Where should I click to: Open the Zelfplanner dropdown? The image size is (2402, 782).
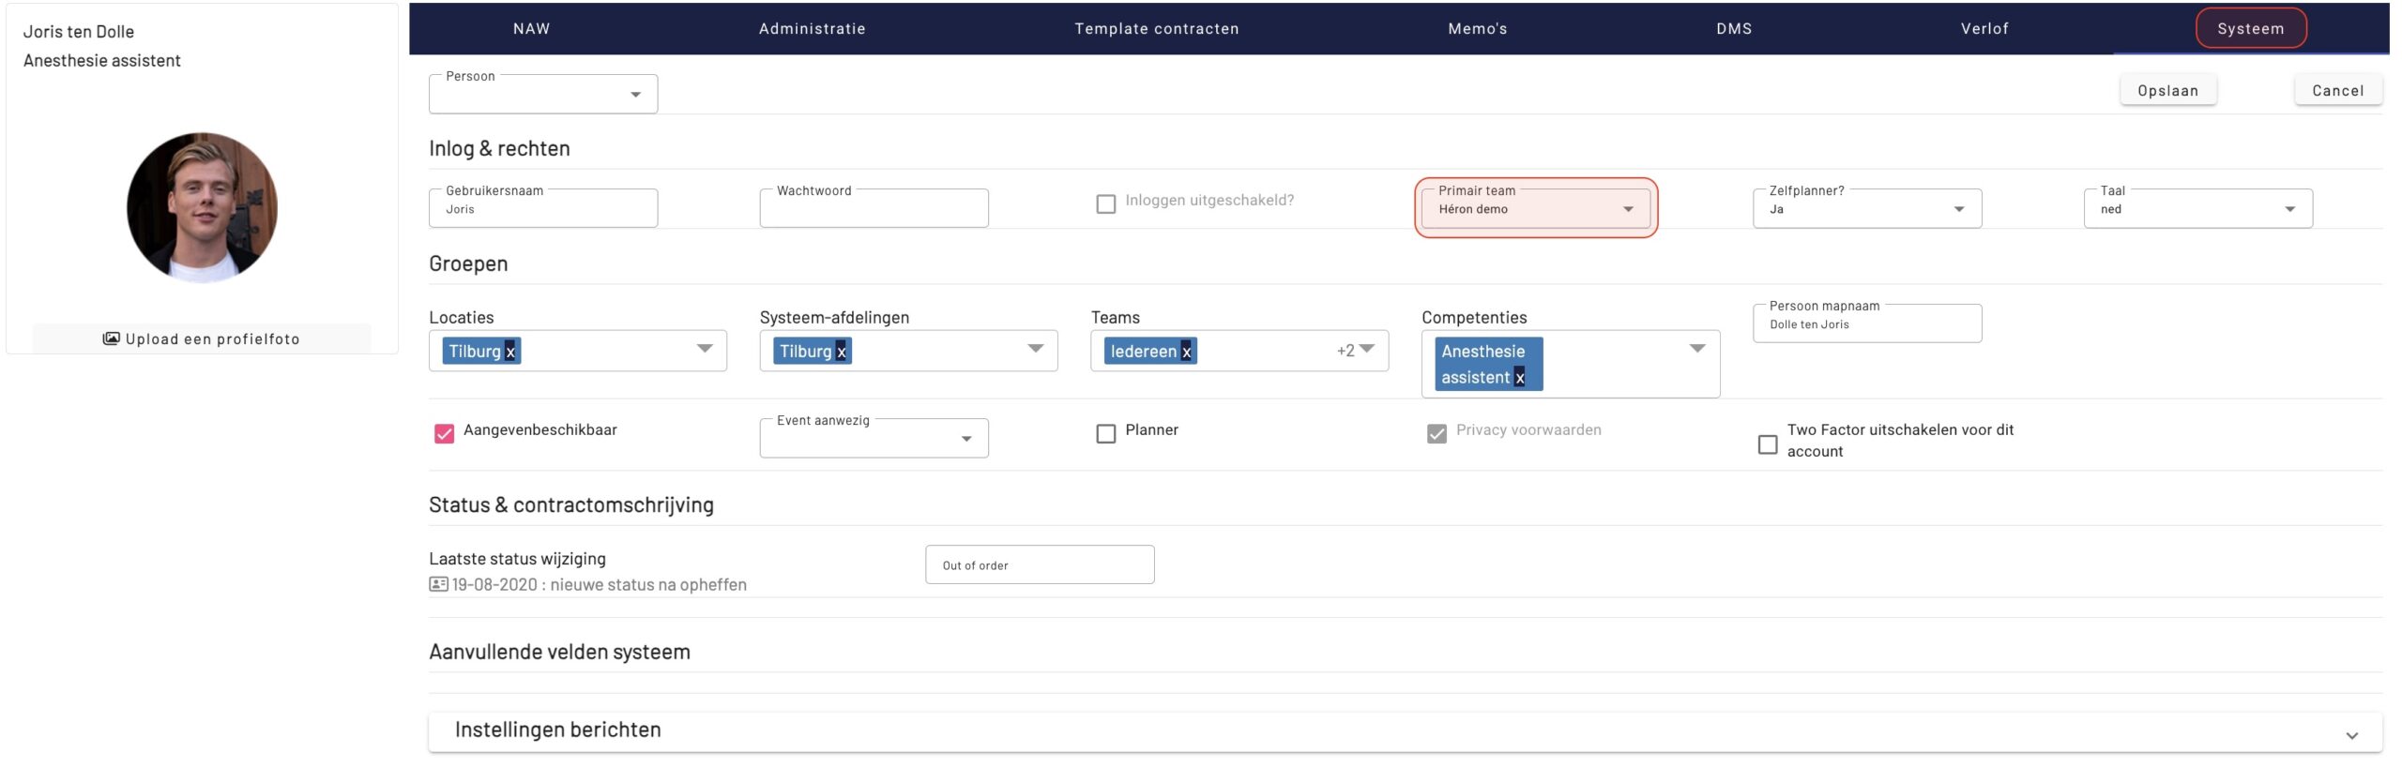coord(1866,208)
